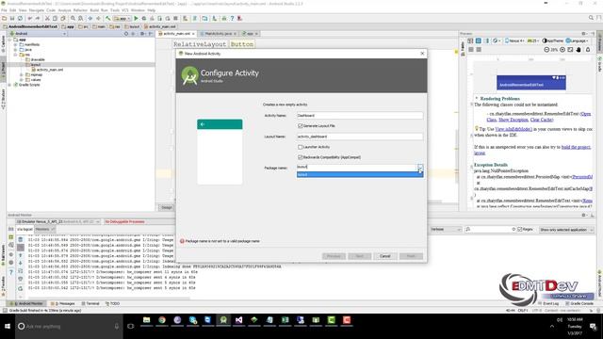Open the Verbose log level dropdown

pos(446,230)
